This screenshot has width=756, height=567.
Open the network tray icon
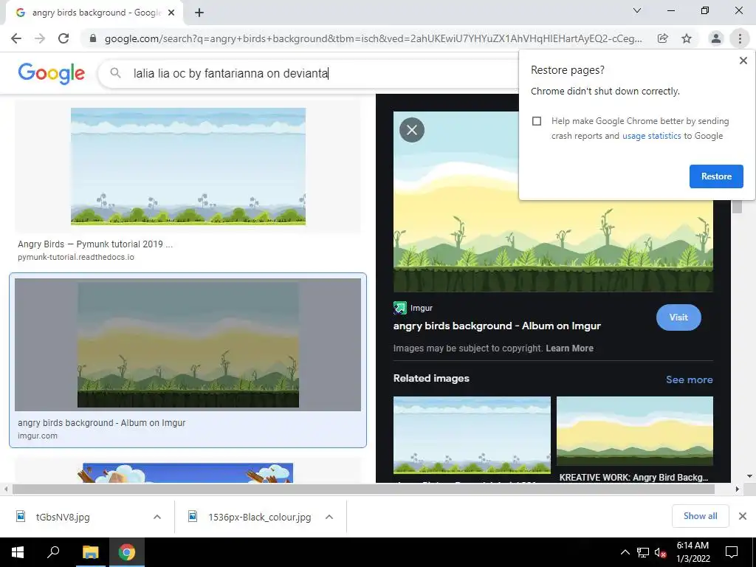coord(643,552)
